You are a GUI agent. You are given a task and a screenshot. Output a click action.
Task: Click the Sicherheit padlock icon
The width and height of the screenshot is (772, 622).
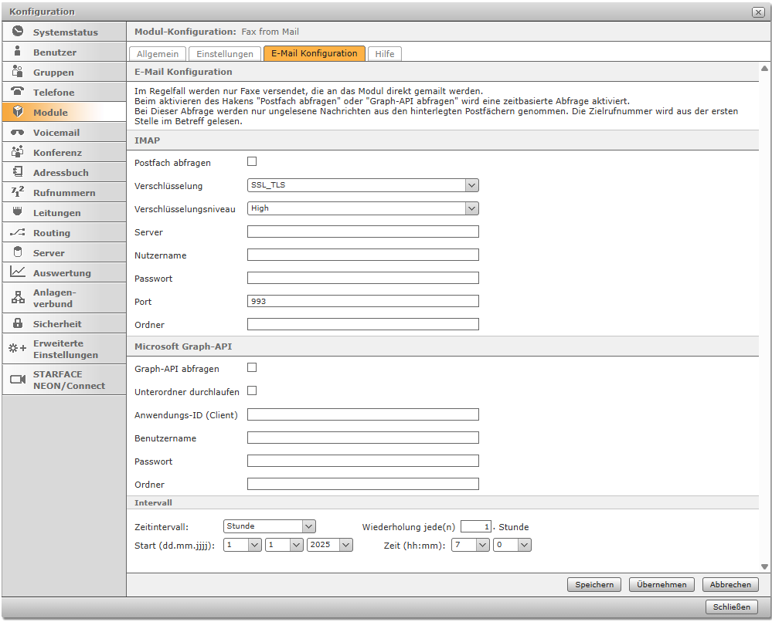pos(18,323)
